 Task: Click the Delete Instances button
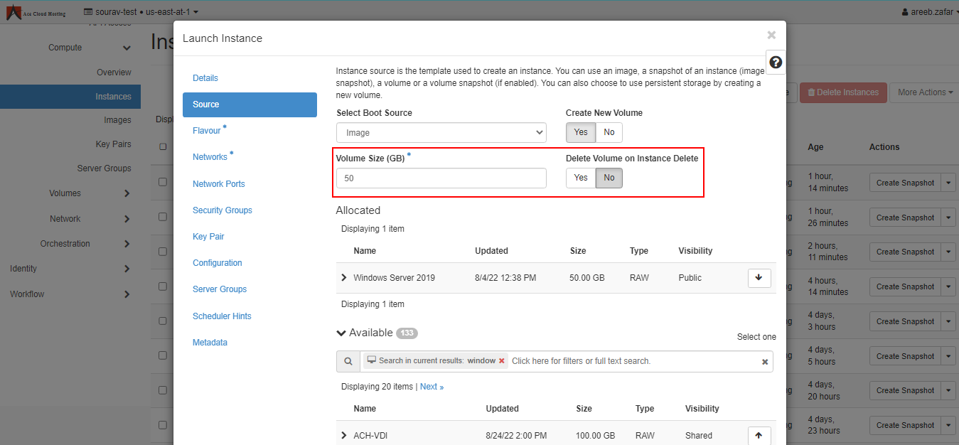click(843, 92)
